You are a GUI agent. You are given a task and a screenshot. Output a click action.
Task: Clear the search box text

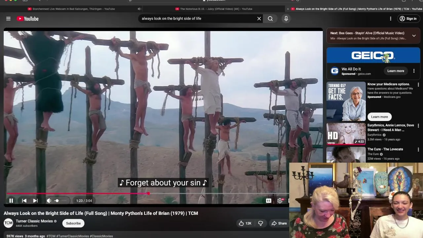pos(259,19)
